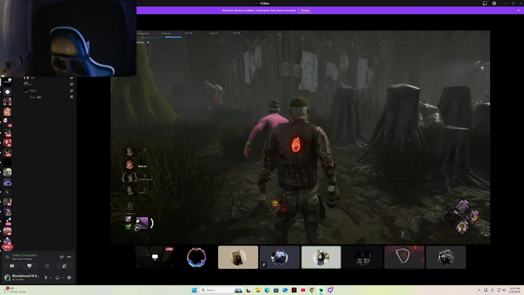The image size is (524, 295).
Task: Select the muted participant tile with mic-off icon
Action: pyautogui.click(x=280, y=257)
